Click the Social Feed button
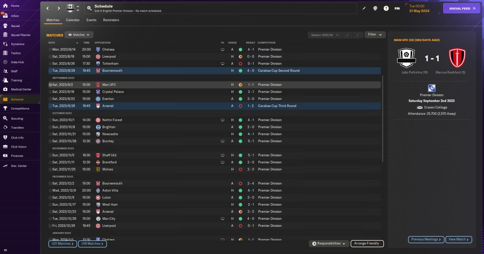Image resolution: width=484 pixels, height=254 pixels. click(x=461, y=8)
